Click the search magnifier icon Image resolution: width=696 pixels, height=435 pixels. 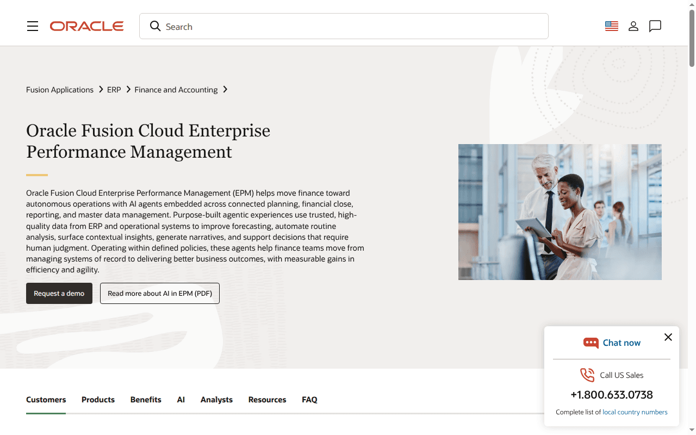click(x=155, y=26)
